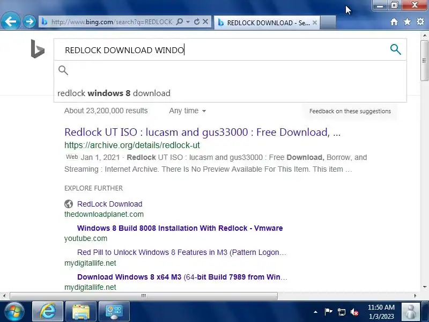Click the horizontal scrollbar thumb
Screen dimensions: 429x322
tap(144, 296)
